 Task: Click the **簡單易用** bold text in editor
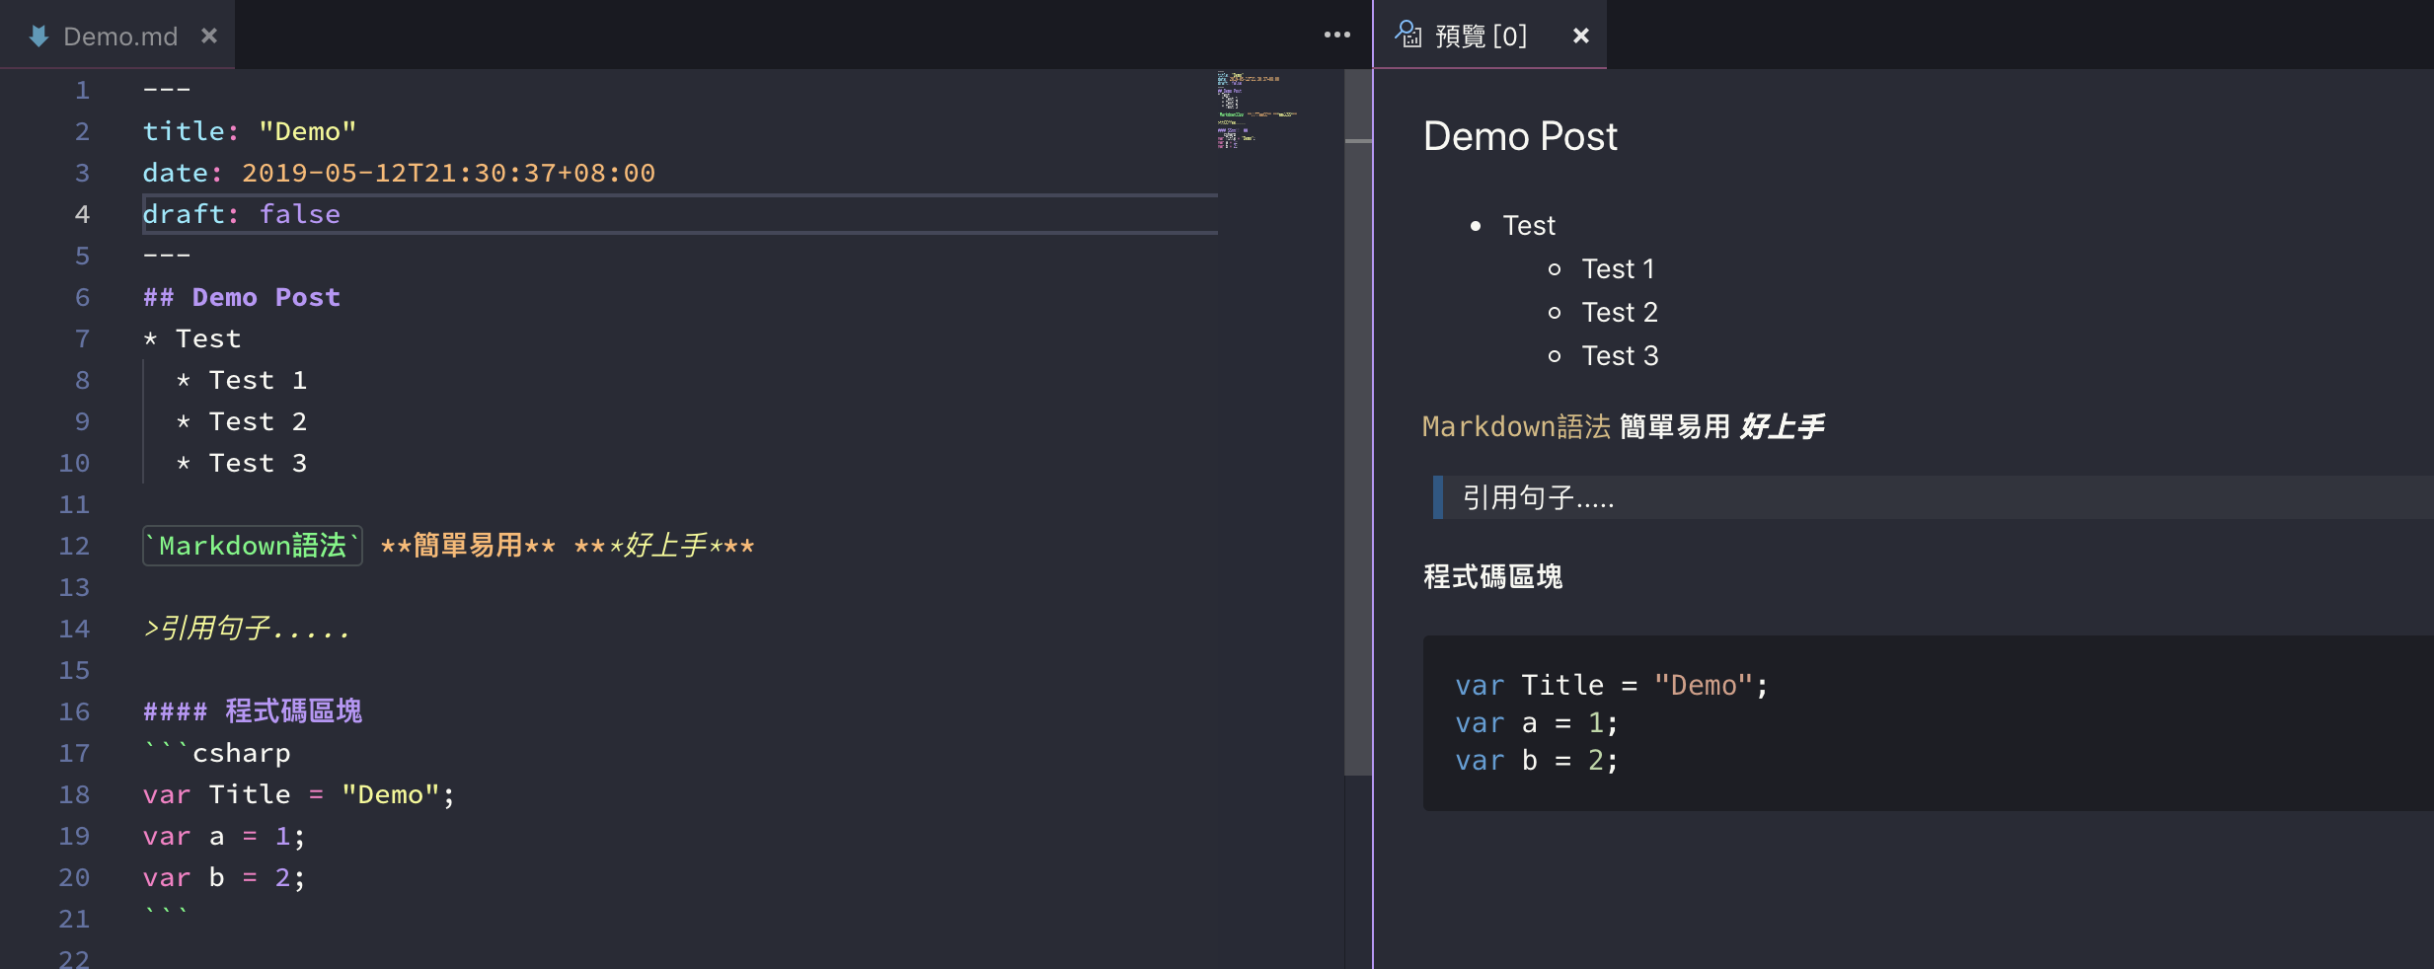click(x=468, y=546)
